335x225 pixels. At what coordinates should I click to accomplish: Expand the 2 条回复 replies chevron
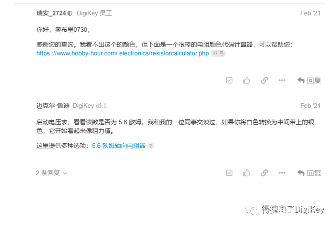tap(65, 173)
